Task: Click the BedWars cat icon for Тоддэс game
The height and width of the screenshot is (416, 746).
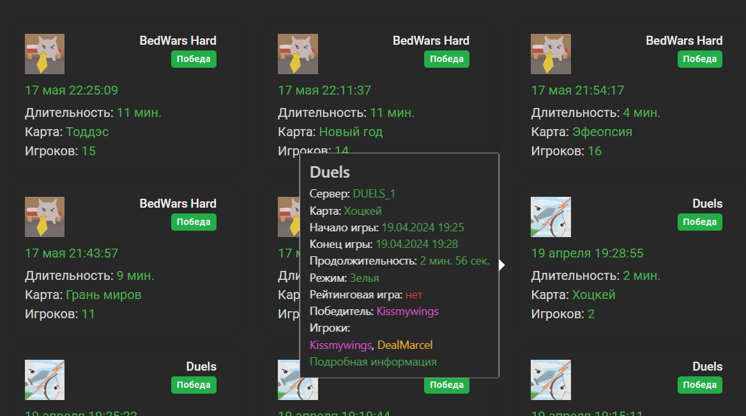Action: (x=45, y=54)
